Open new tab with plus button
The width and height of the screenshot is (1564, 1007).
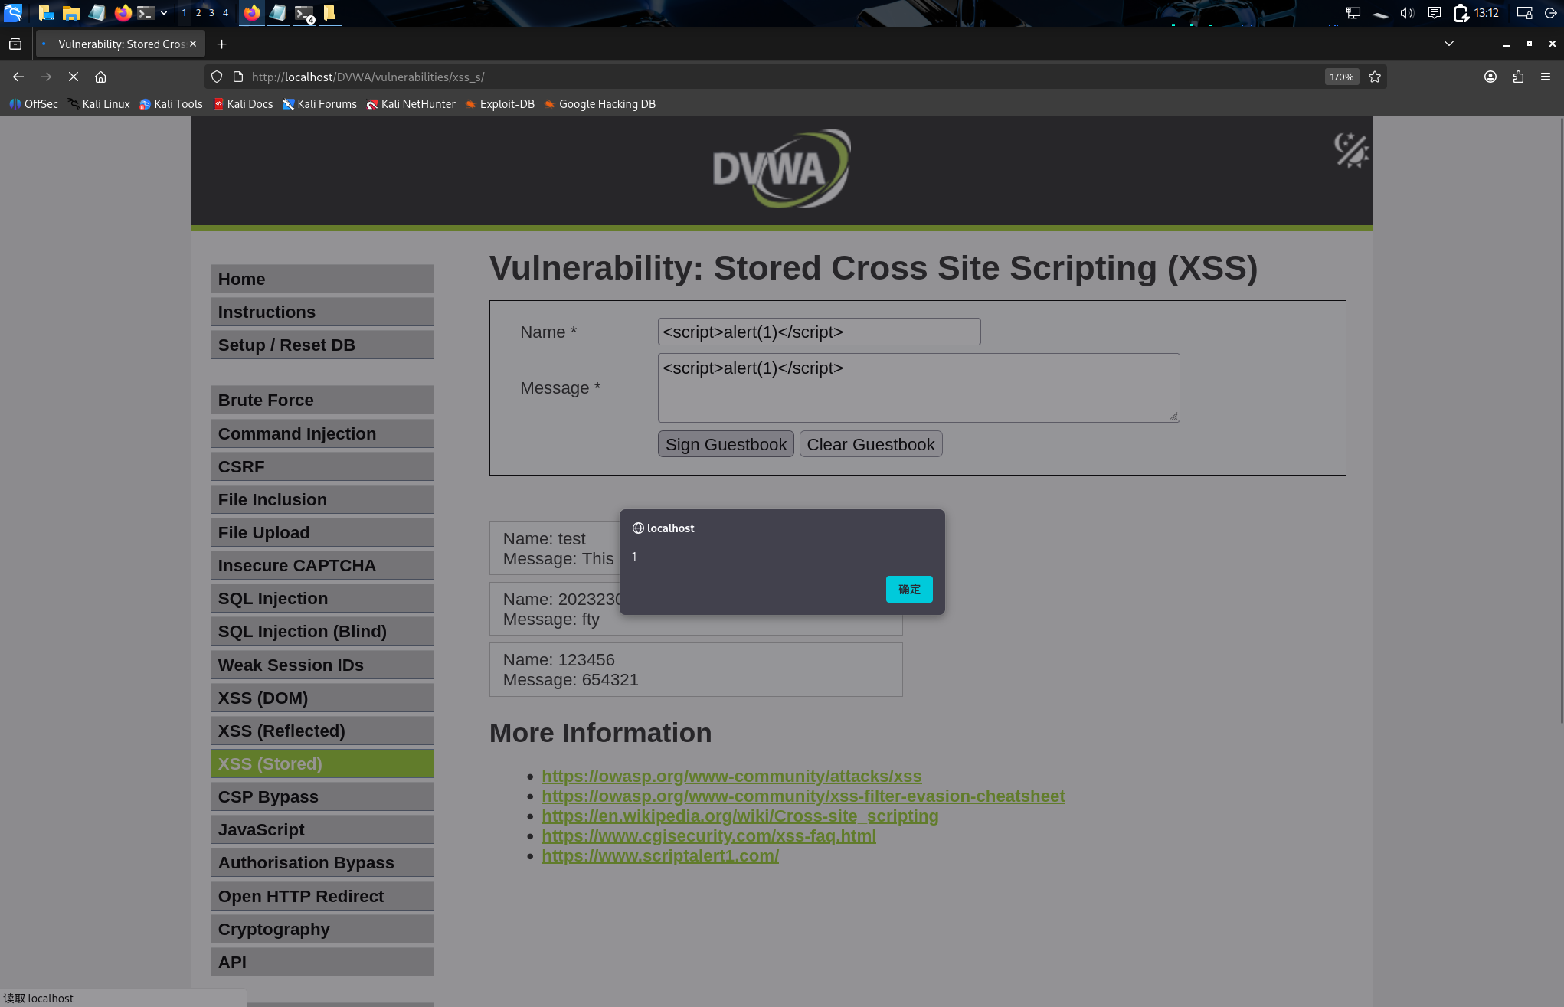tap(221, 44)
